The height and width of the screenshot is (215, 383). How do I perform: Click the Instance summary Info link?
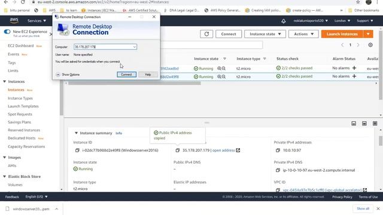tap(118, 133)
